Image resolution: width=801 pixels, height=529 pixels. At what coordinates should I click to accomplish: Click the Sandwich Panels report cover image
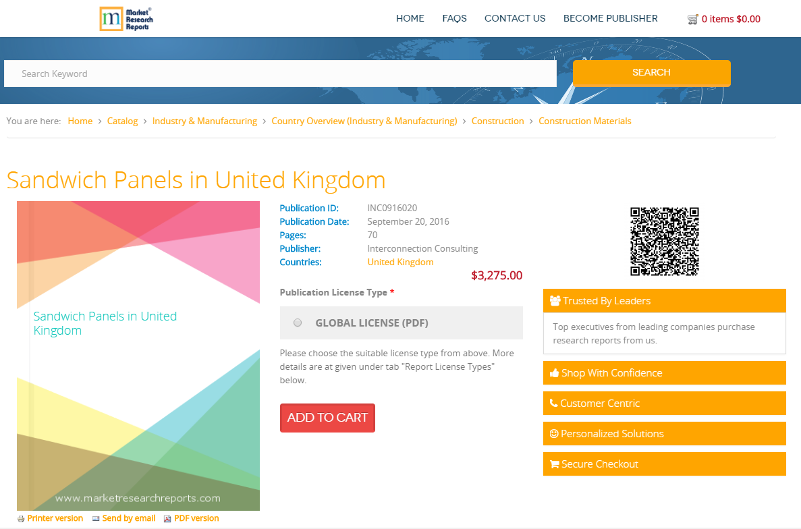click(138, 356)
